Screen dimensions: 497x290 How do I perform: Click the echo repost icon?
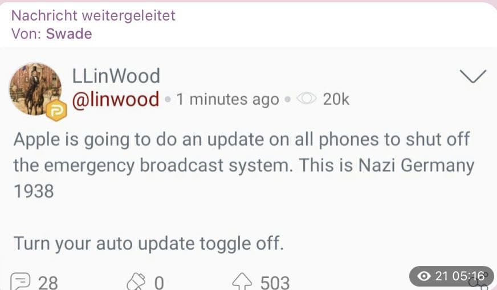[136, 281]
